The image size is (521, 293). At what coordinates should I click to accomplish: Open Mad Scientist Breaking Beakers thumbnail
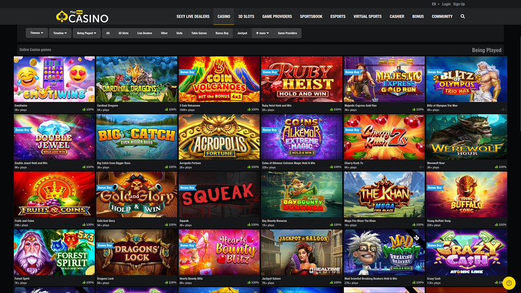(384, 252)
